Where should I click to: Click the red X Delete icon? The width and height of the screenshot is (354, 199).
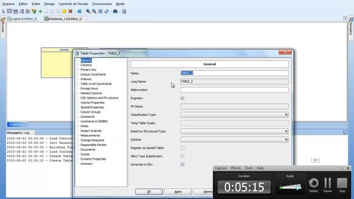tap(70, 11)
